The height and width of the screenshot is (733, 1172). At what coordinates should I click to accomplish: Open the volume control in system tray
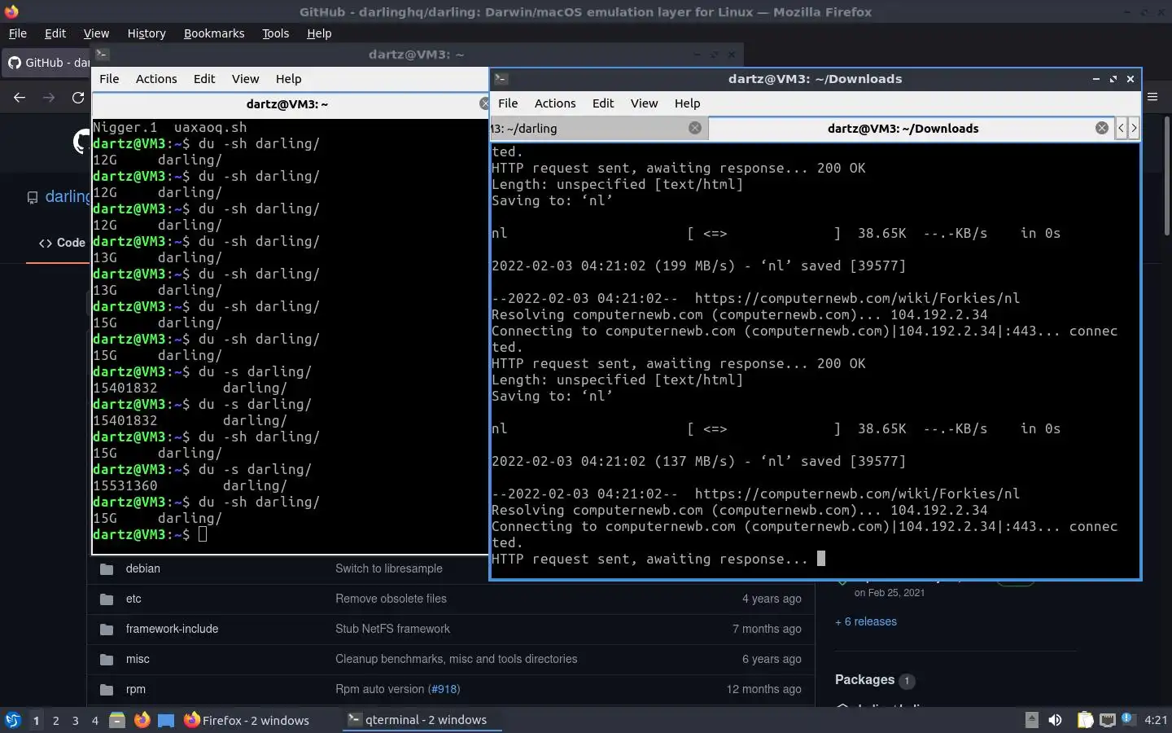pyautogui.click(x=1055, y=720)
